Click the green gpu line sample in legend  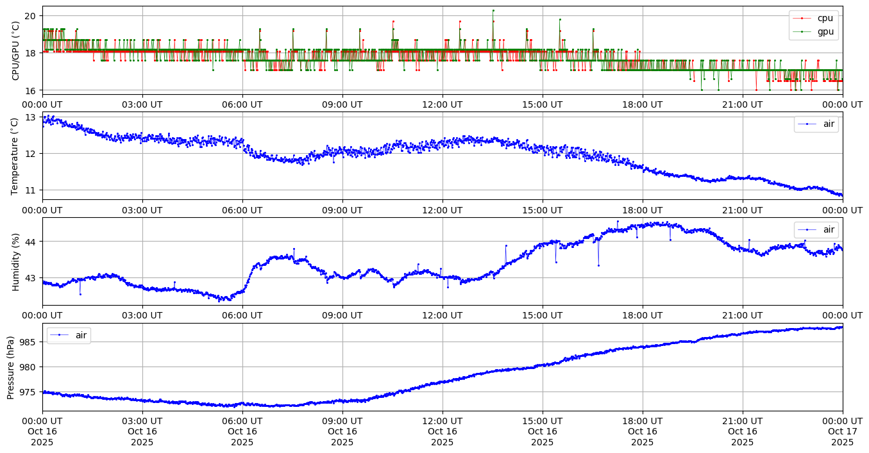coord(802,31)
